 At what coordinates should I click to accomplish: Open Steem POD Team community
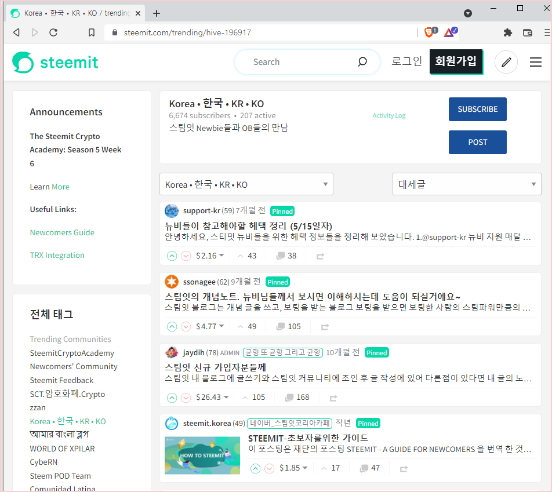click(60, 476)
